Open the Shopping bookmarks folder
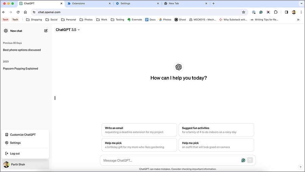The width and height of the screenshot is (305, 172). point(34,20)
